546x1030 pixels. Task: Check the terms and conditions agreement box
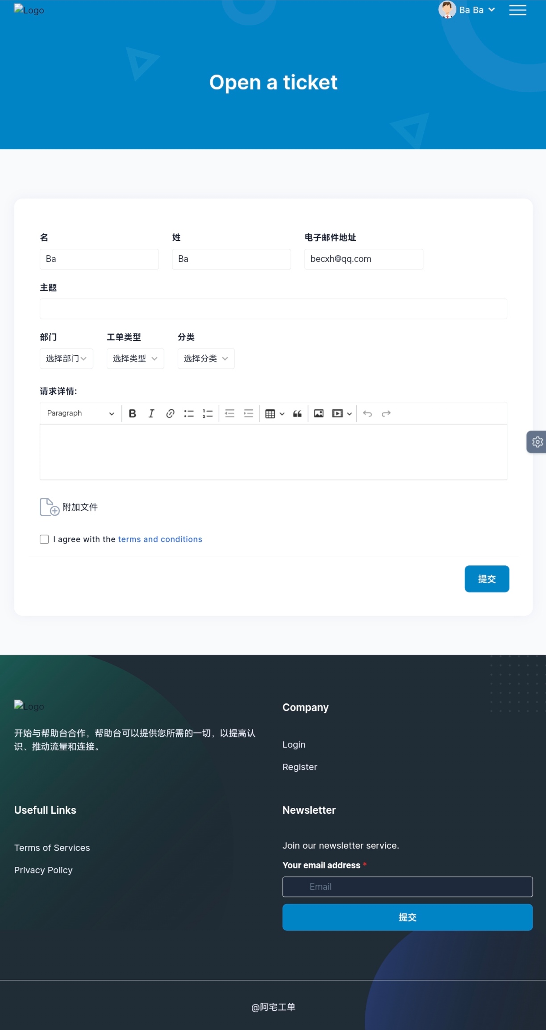coord(44,539)
